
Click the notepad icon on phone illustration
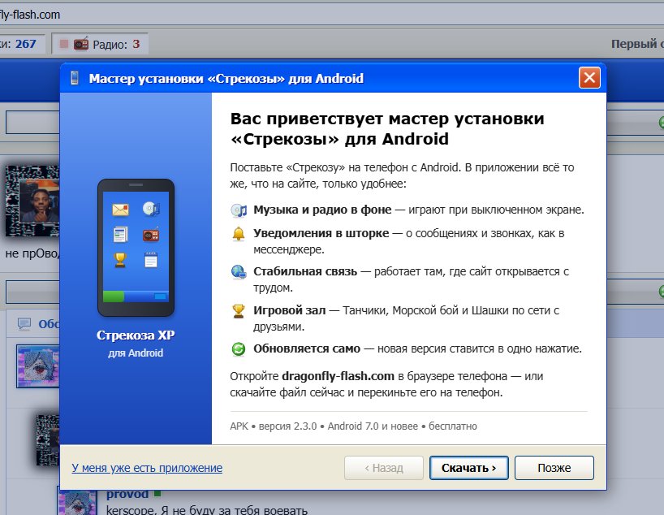click(x=151, y=260)
